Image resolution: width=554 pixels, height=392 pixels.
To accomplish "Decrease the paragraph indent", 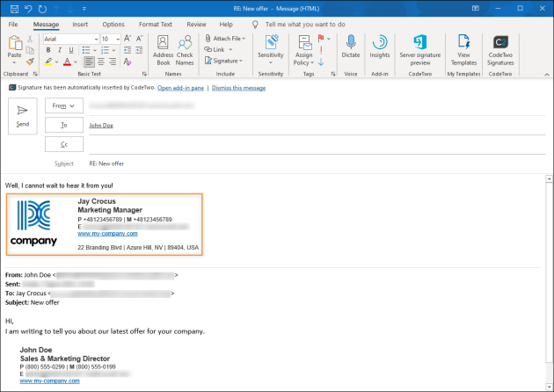I will click(128, 50).
